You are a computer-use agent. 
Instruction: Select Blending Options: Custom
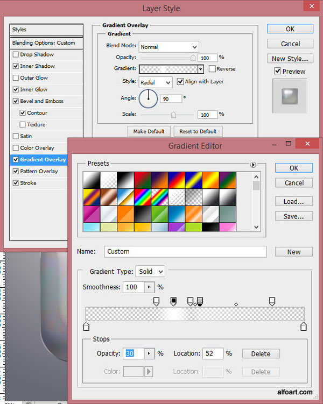point(46,43)
